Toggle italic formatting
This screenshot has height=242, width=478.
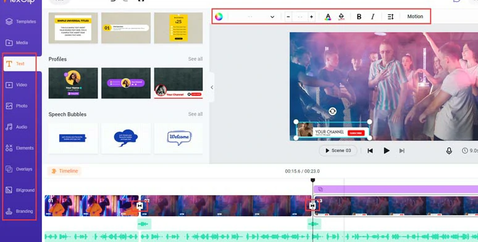tap(372, 17)
